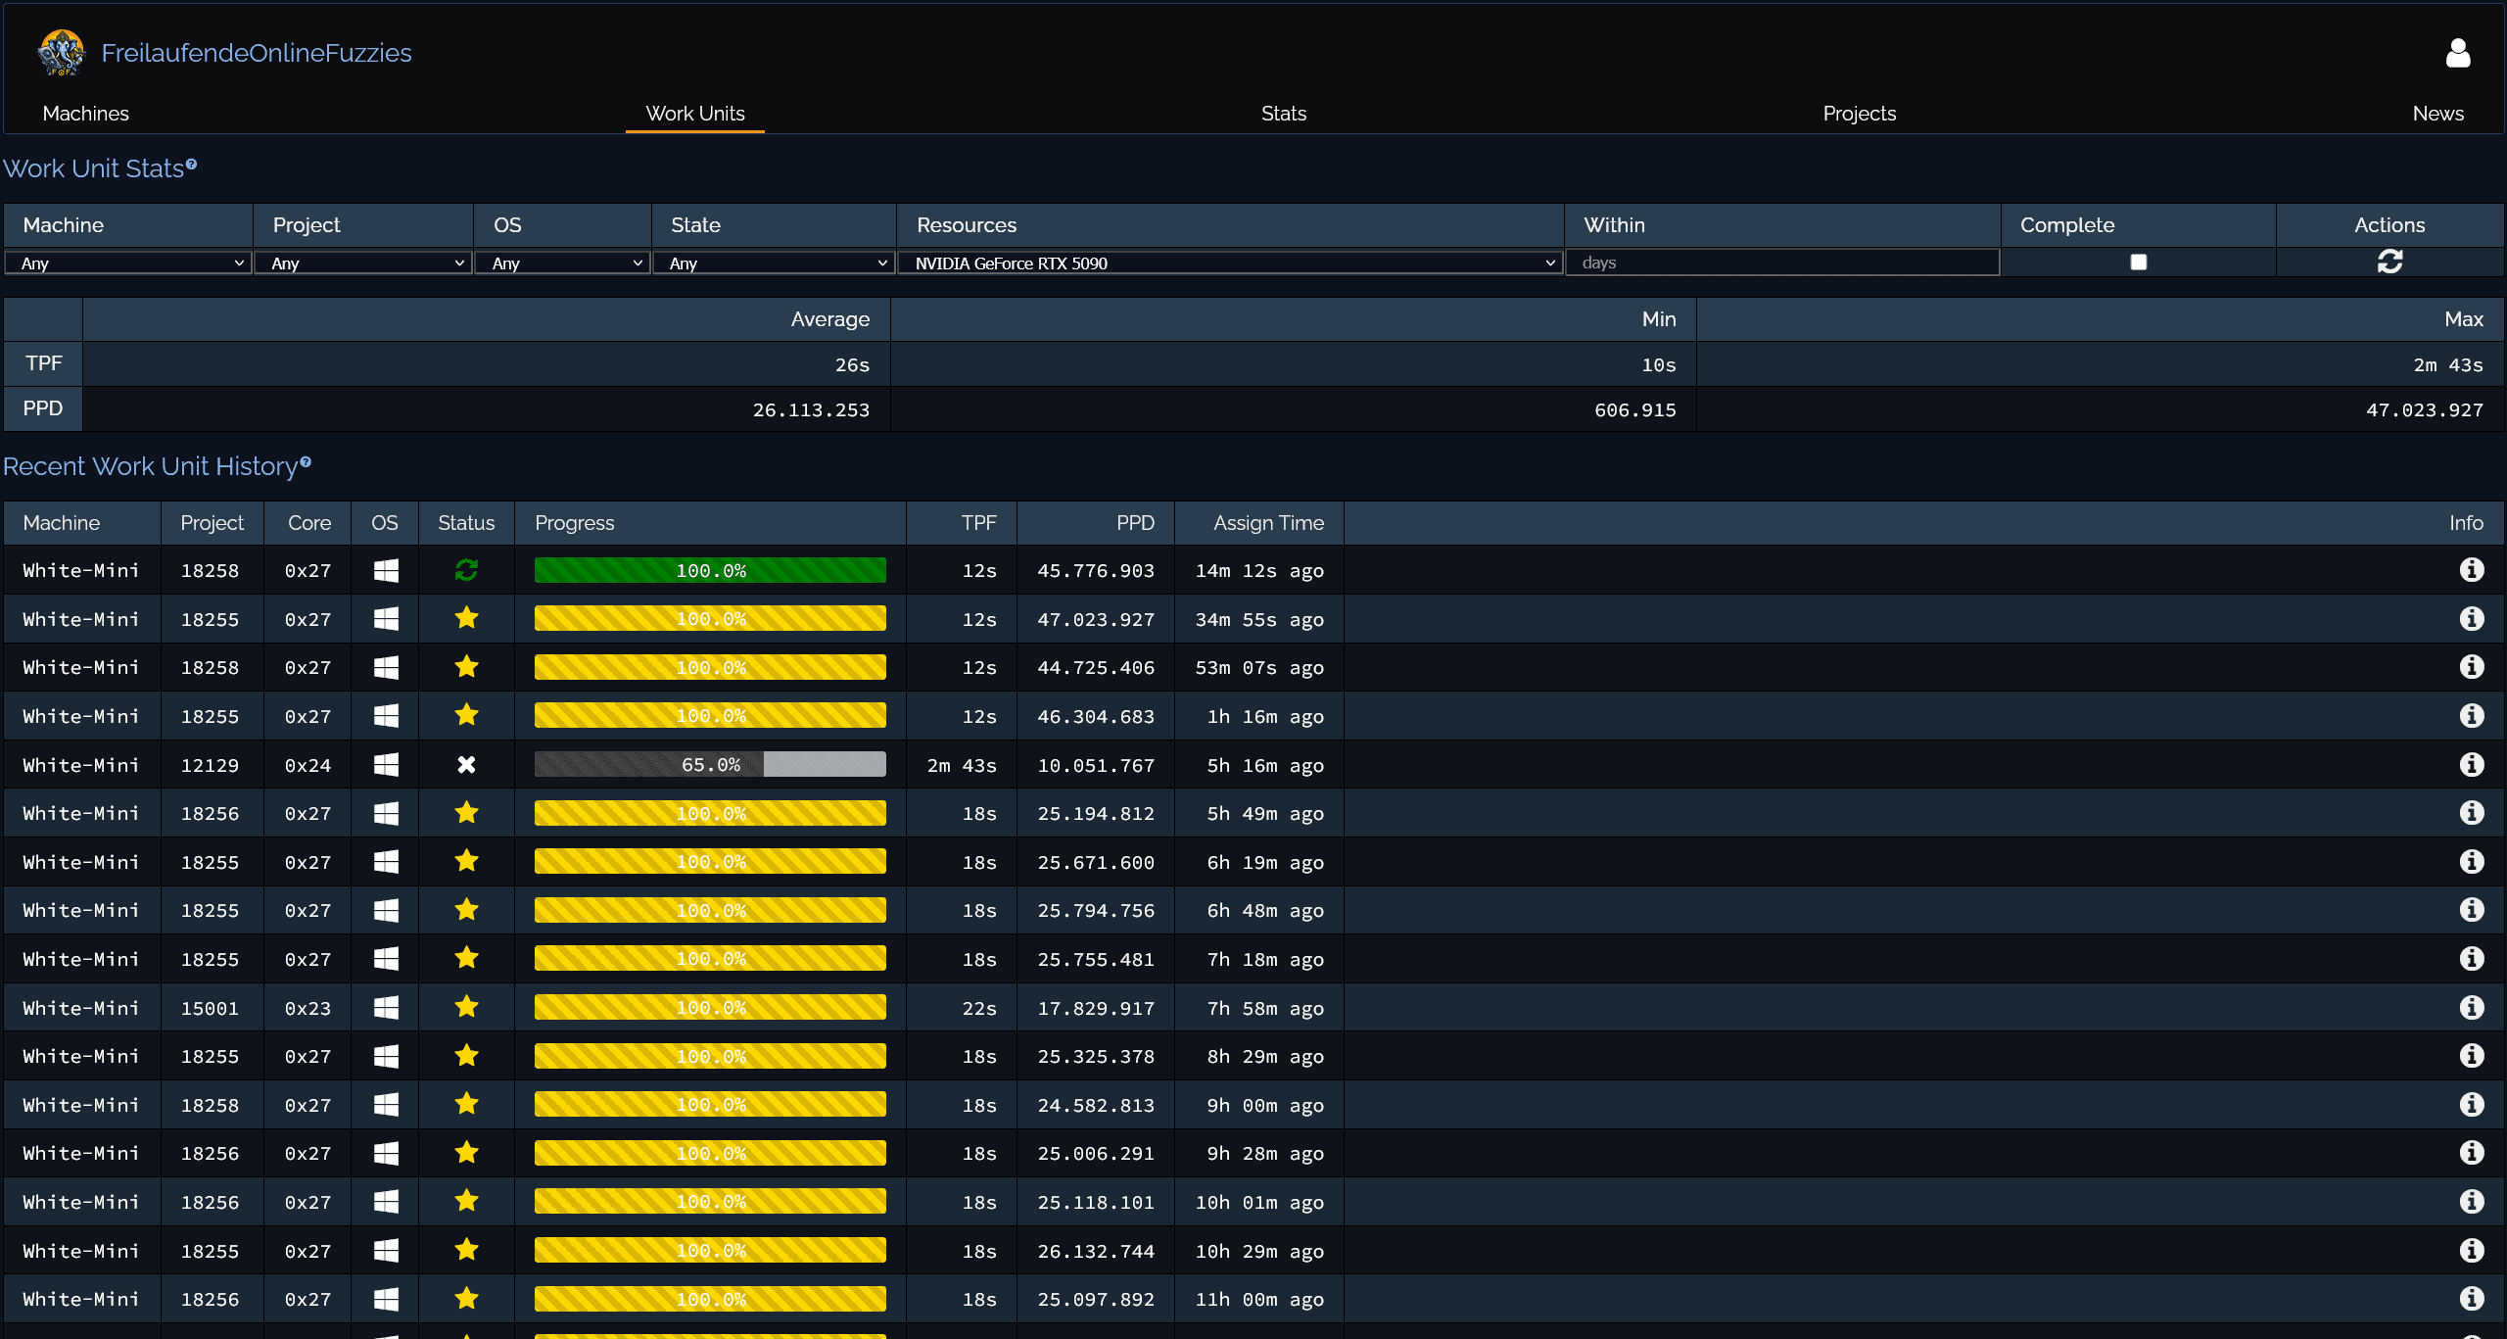Open info for project 12129 work unit

2471,764
